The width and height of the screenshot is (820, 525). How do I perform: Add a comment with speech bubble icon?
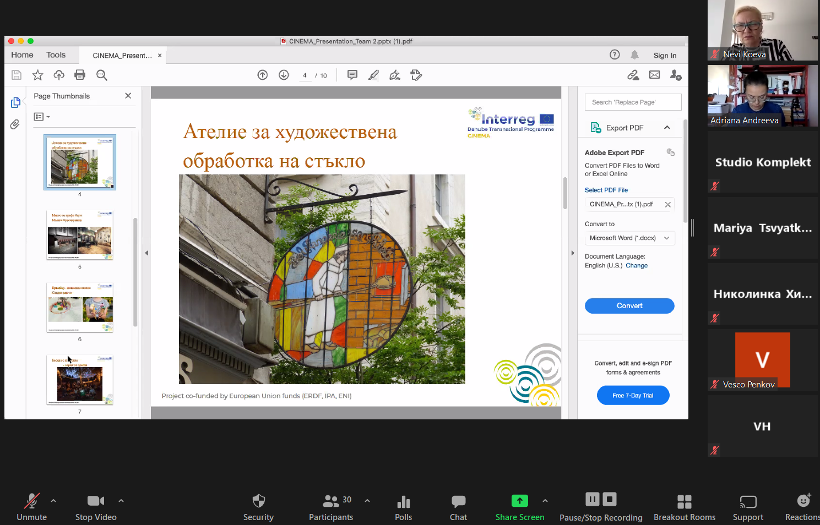[352, 75]
